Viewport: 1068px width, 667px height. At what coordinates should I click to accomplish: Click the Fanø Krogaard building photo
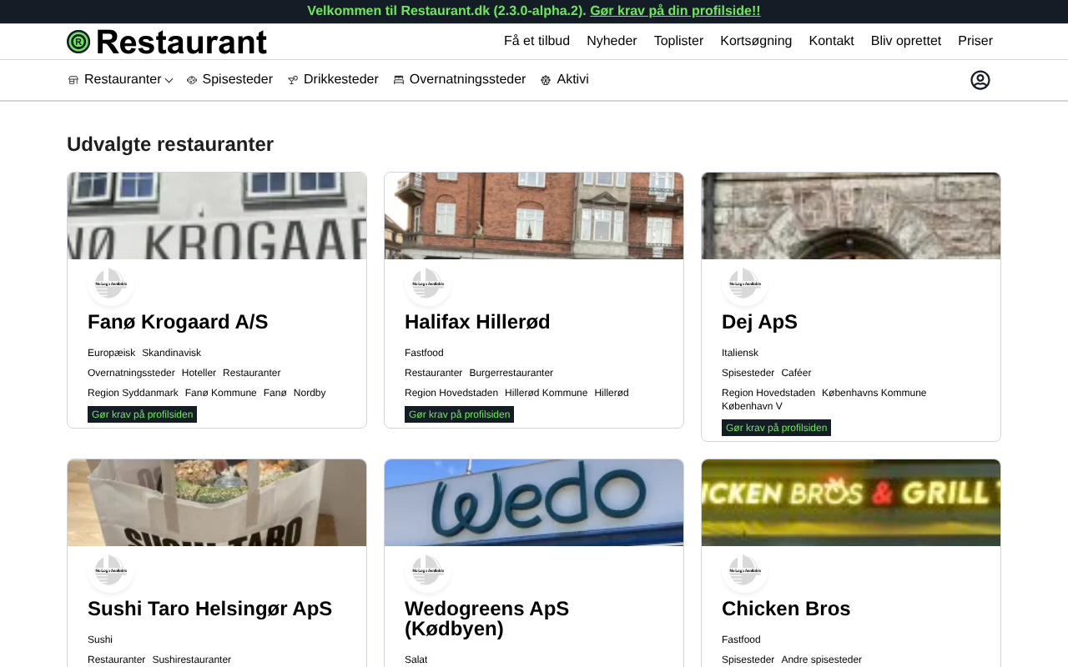click(x=217, y=216)
